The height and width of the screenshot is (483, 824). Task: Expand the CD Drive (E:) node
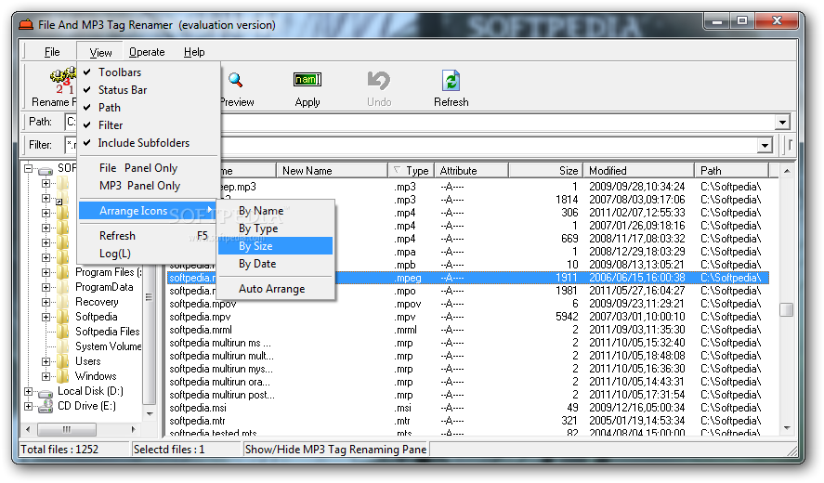29,406
